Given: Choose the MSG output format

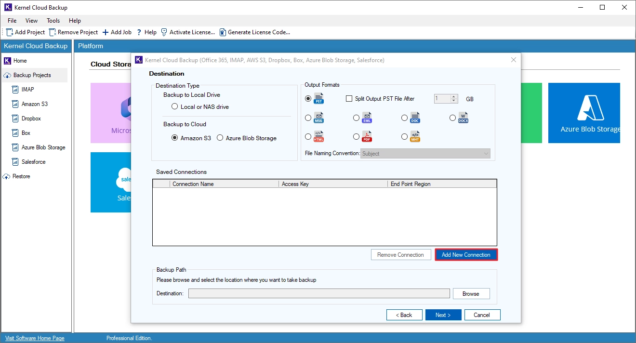Looking at the screenshot, I should 308,118.
